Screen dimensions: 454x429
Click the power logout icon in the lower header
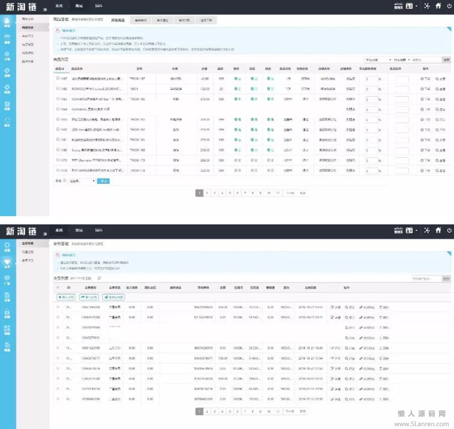tap(449, 230)
